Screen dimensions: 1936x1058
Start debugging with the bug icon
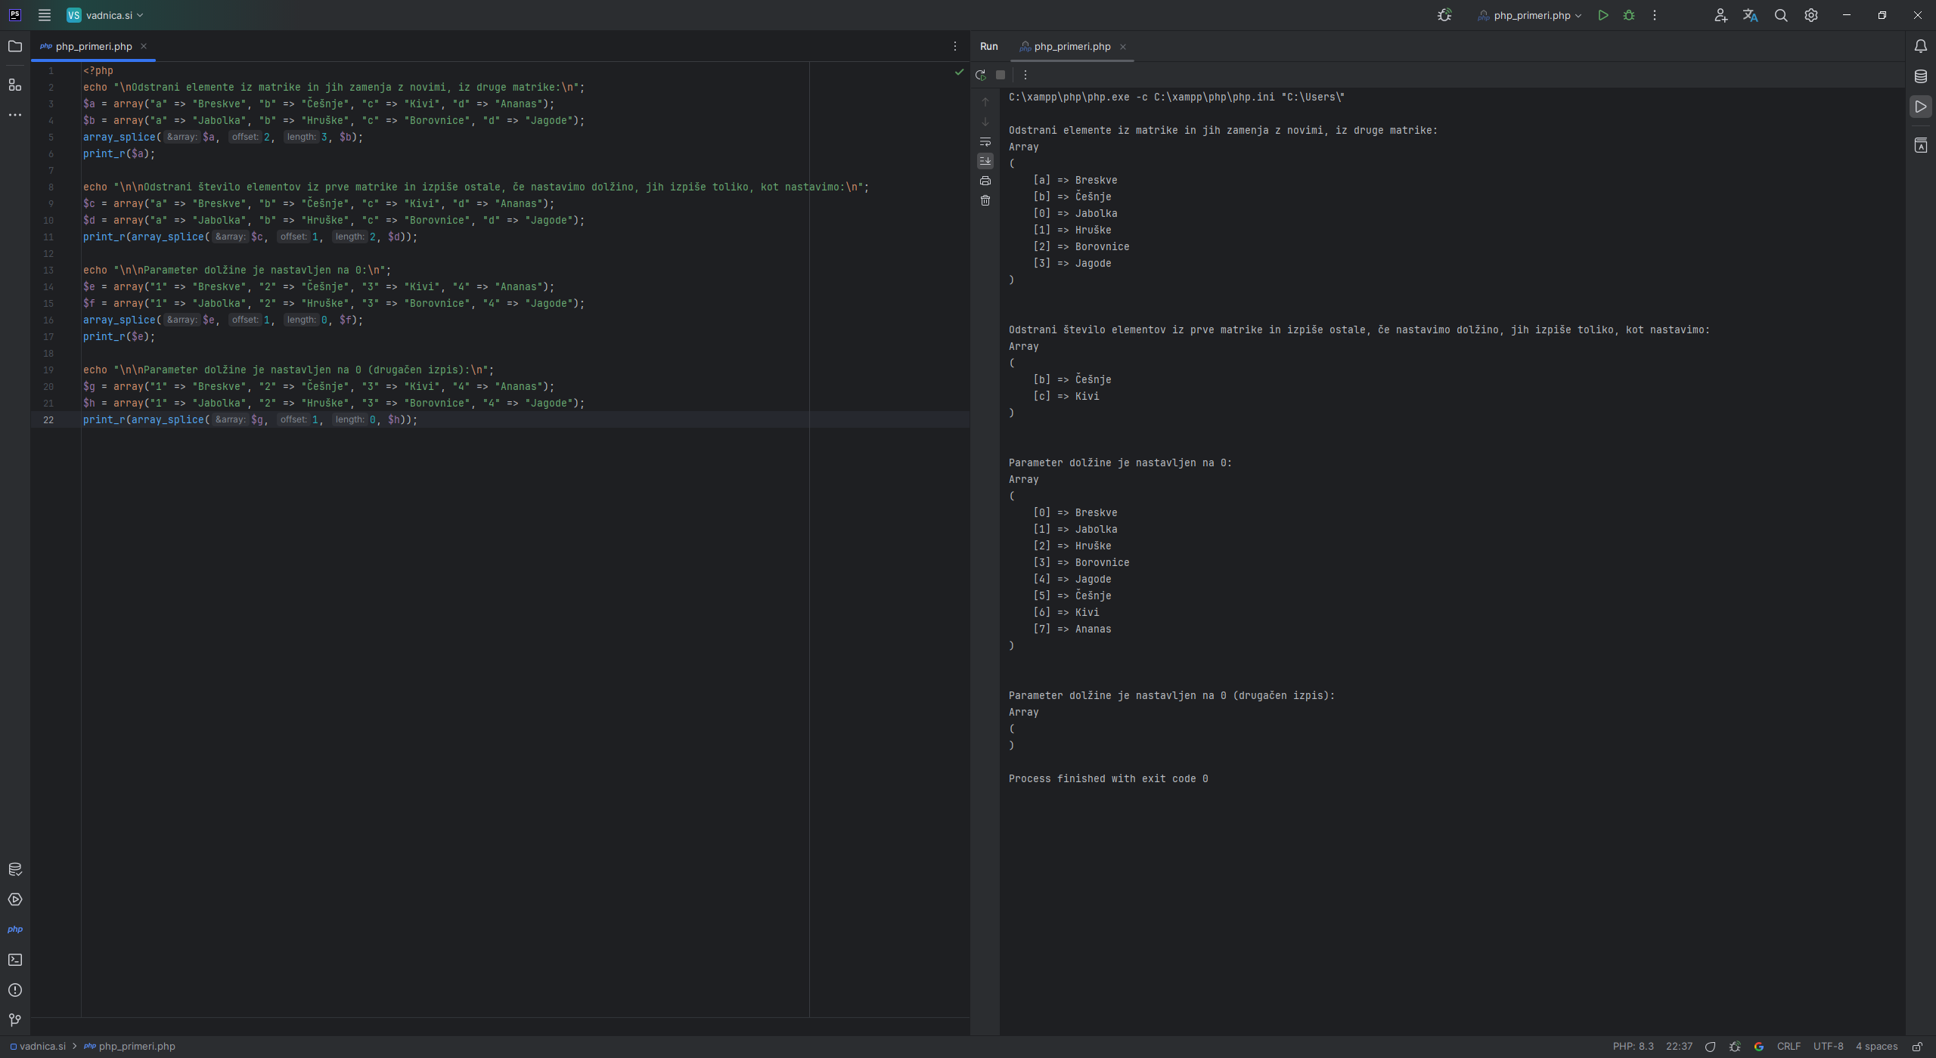pos(1629,15)
